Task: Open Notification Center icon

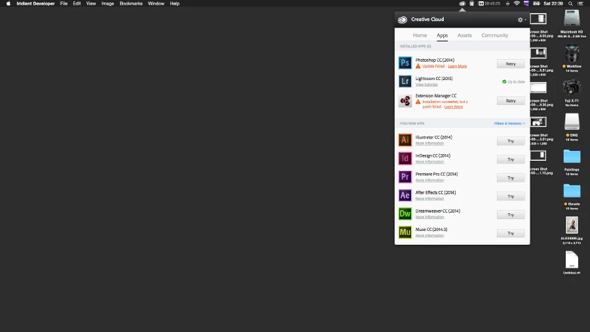Action: point(580,3)
